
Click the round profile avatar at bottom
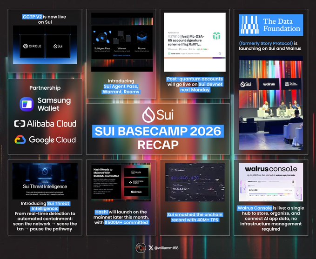click(x=141, y=248)
